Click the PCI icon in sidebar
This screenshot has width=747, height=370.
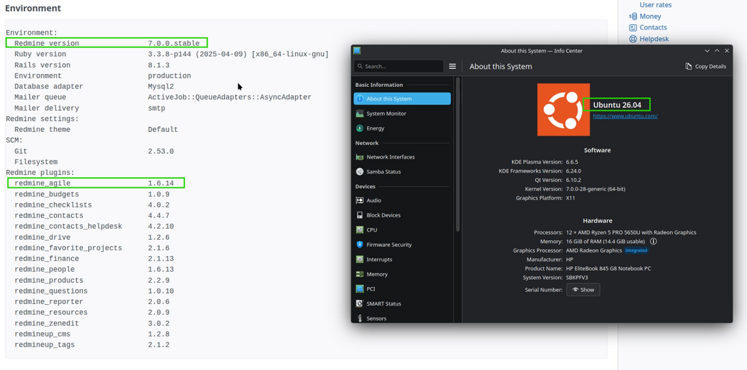coord(360,289)
